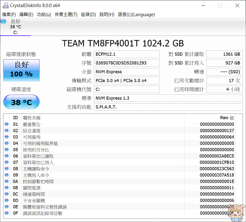
Task: Click the status dot for attribute 0A
Action: coord(7,181)
